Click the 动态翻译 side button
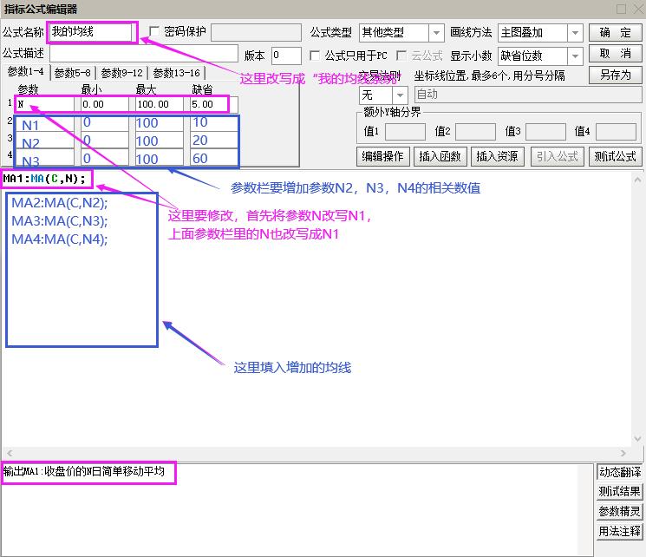Viewport: 646px width, 557px height. 619,473
